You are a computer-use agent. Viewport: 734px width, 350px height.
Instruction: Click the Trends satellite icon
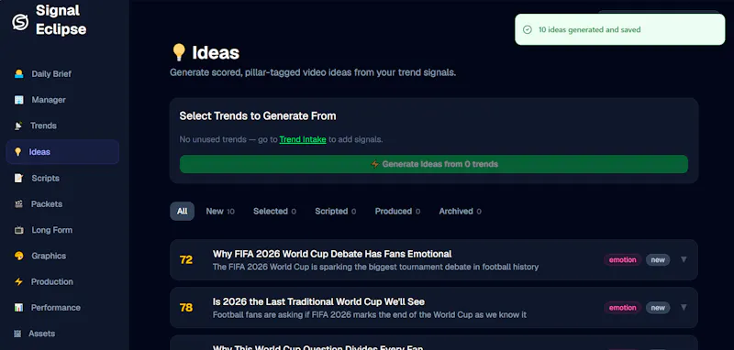pyautogui.click(x=18, y=126)
